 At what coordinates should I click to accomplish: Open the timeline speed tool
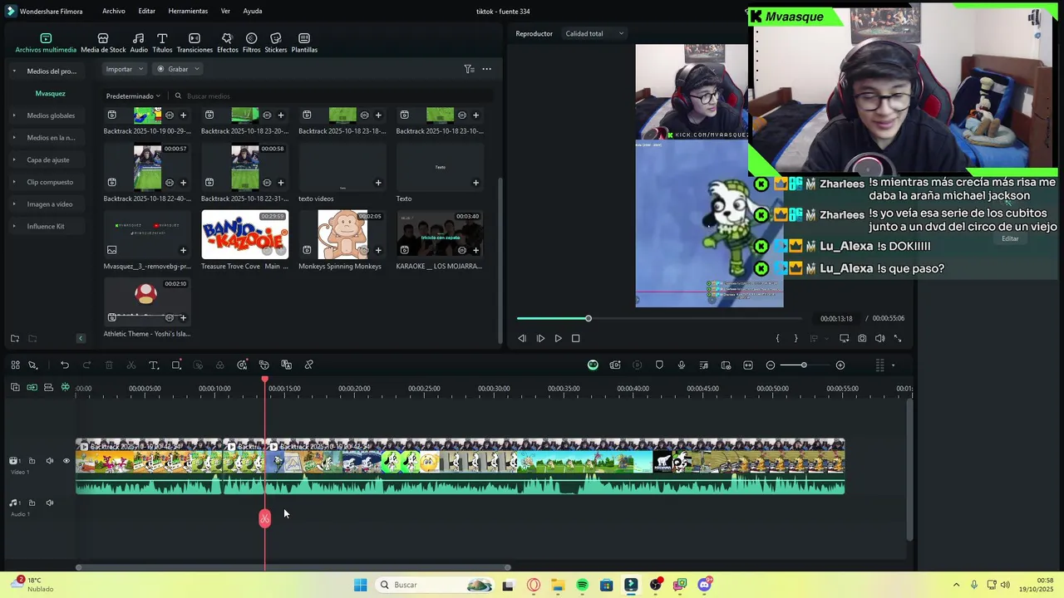[242, 365]
